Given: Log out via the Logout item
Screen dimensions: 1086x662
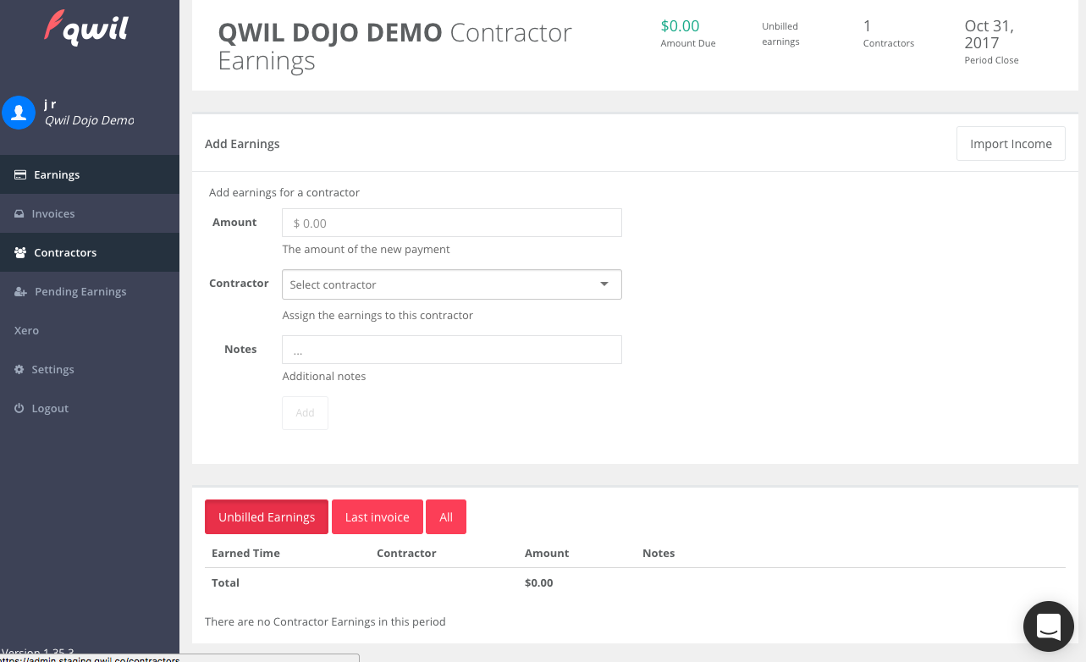Looking at the screenshot, I should pos(90,408).
